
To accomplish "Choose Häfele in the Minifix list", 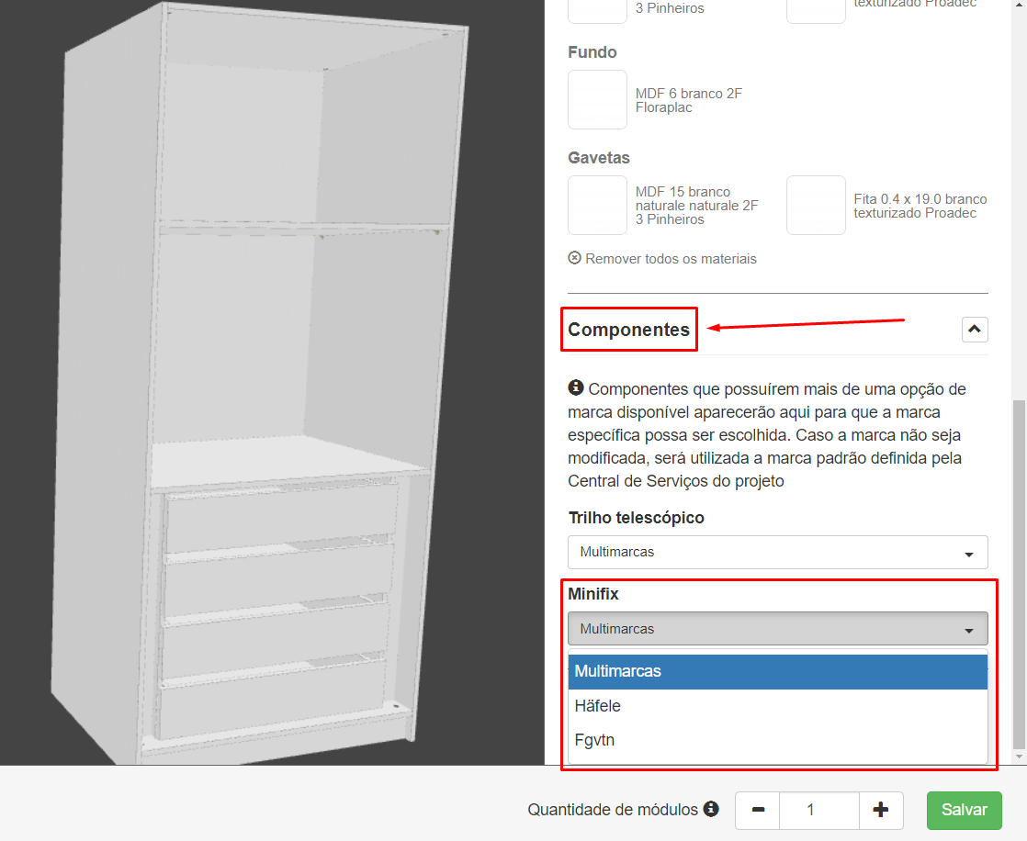I will click(777, 706).
